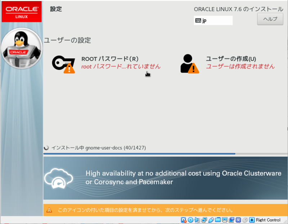Click the VirtualBox network adapters icon
This screenshot has height=224, width=288.
pyautogui.click(x=204, y=220)
